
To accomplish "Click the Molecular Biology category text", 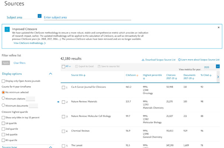I will 152,122.
